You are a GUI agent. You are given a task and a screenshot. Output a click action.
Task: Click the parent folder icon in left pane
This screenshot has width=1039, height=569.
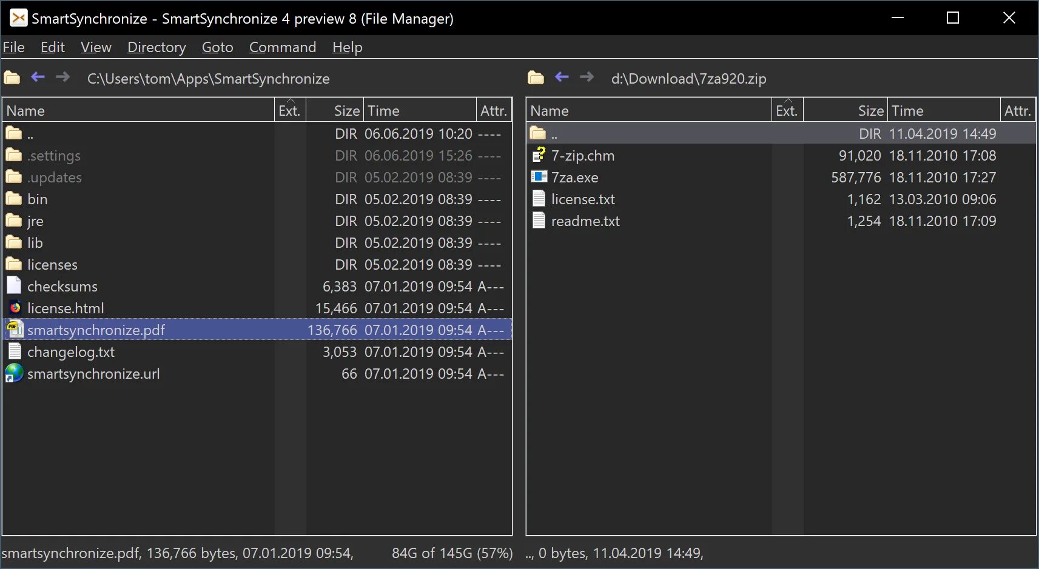tap(14, 133)
